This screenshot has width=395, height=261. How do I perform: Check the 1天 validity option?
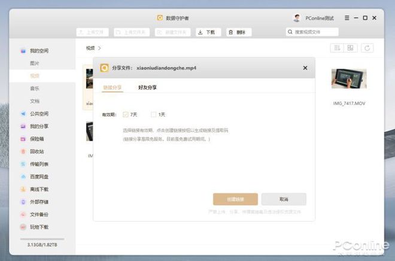point(153,115)
